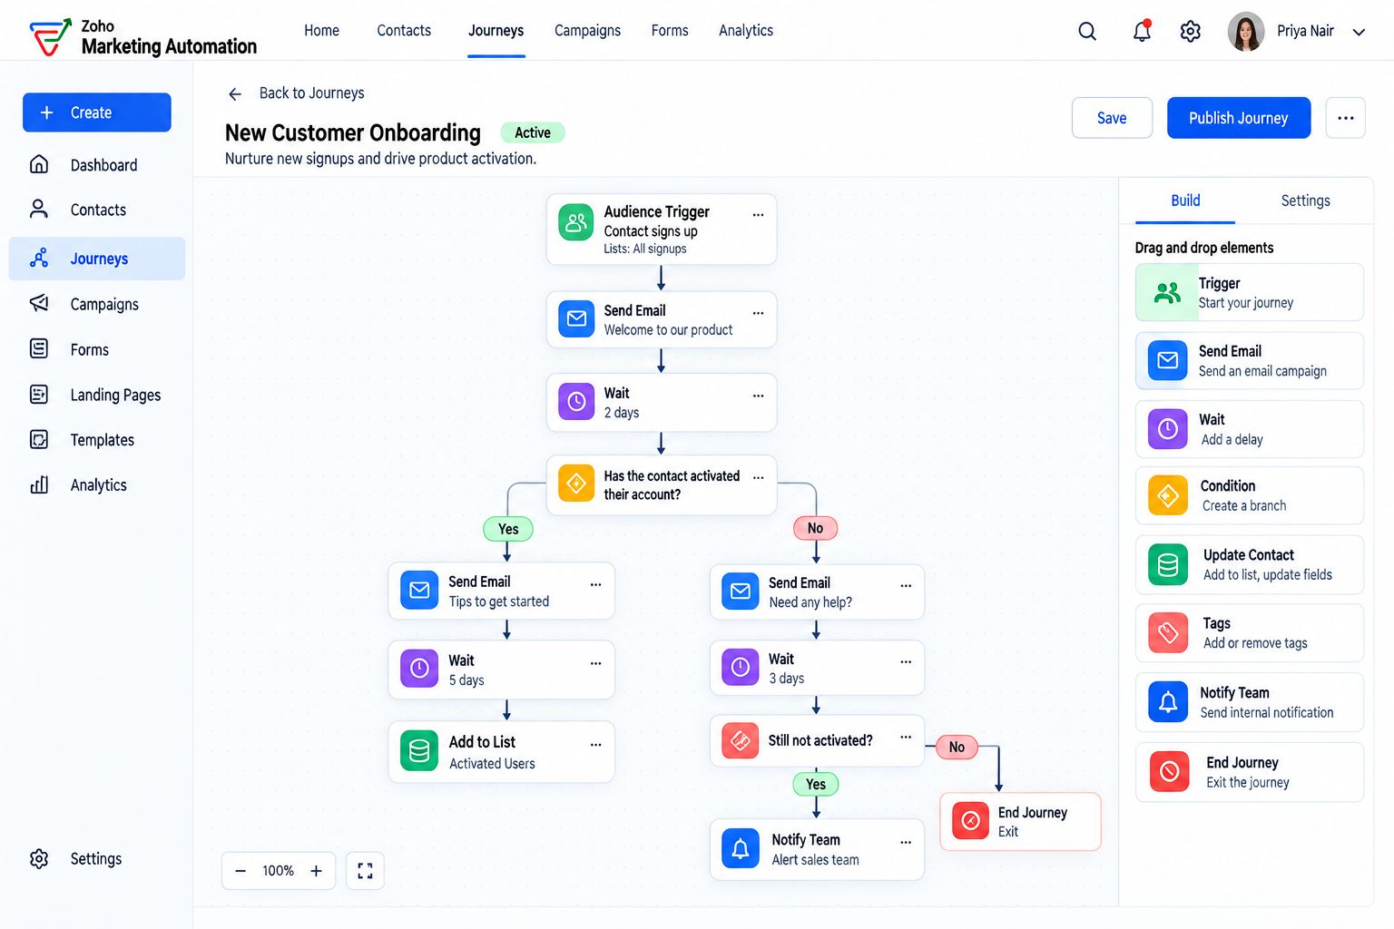Select the Notify Team bell node icon

(x=741, y=849)
